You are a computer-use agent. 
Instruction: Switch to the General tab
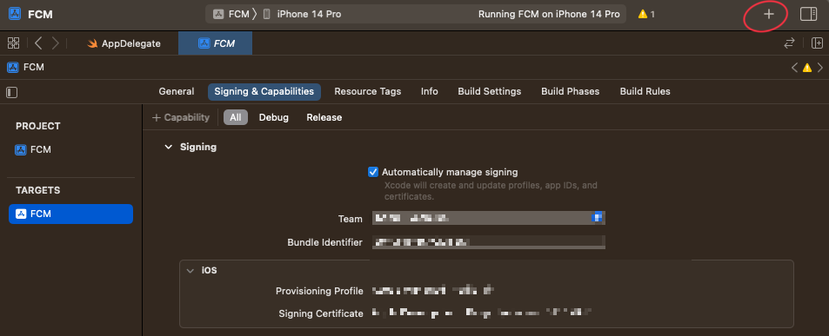pyautogui.click(x=177, y=91)
